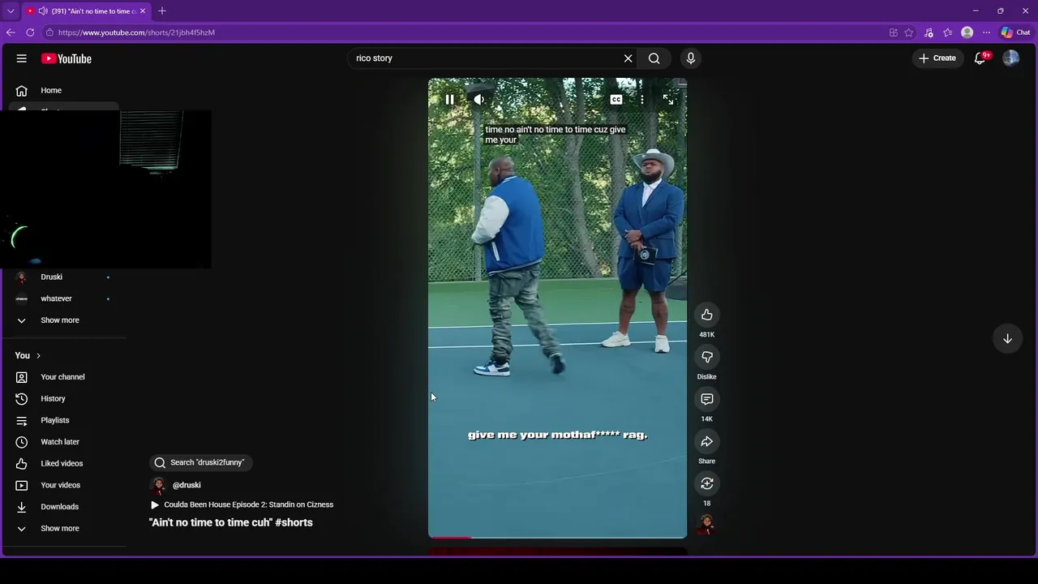Open the YouTube account avatar menu
This screenshot has height=584, width=1038.
tap(1010, 58)
